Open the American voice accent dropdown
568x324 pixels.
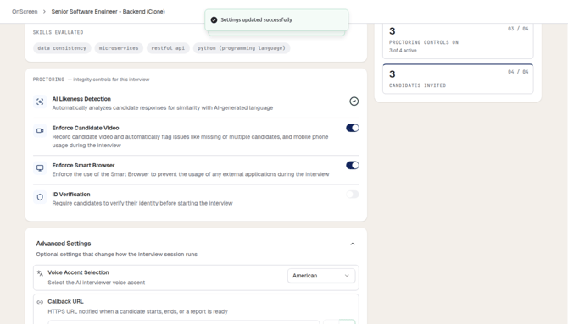pyautogui.click(x=321, y=276)
